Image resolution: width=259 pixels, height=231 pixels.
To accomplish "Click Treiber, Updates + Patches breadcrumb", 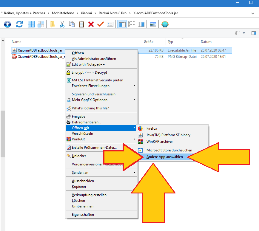I will pos(24,13).
